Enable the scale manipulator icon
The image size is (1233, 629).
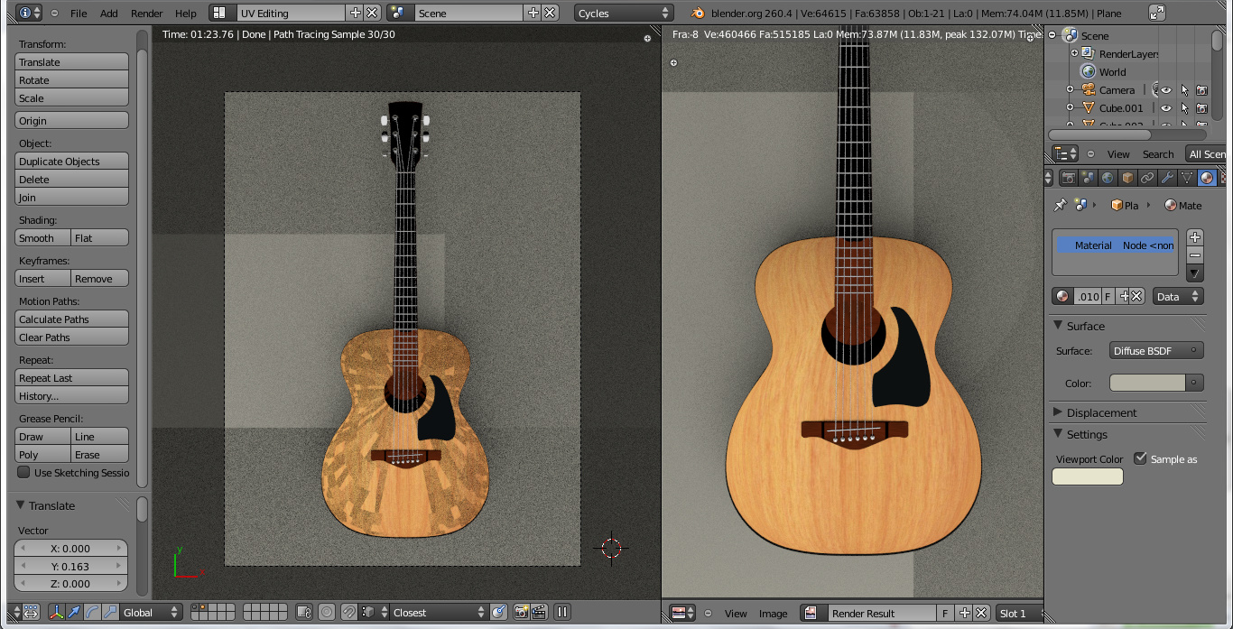[110, 612]
